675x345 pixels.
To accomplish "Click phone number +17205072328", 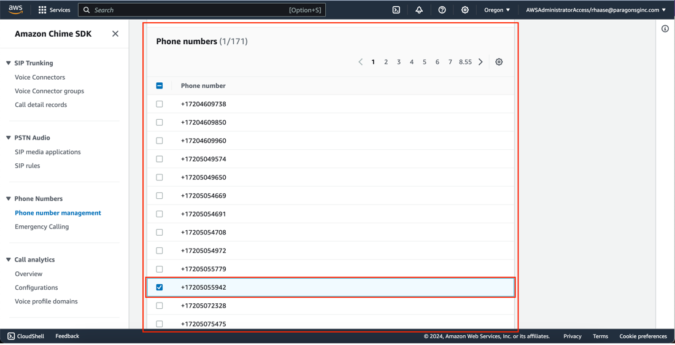I will 204,306.
